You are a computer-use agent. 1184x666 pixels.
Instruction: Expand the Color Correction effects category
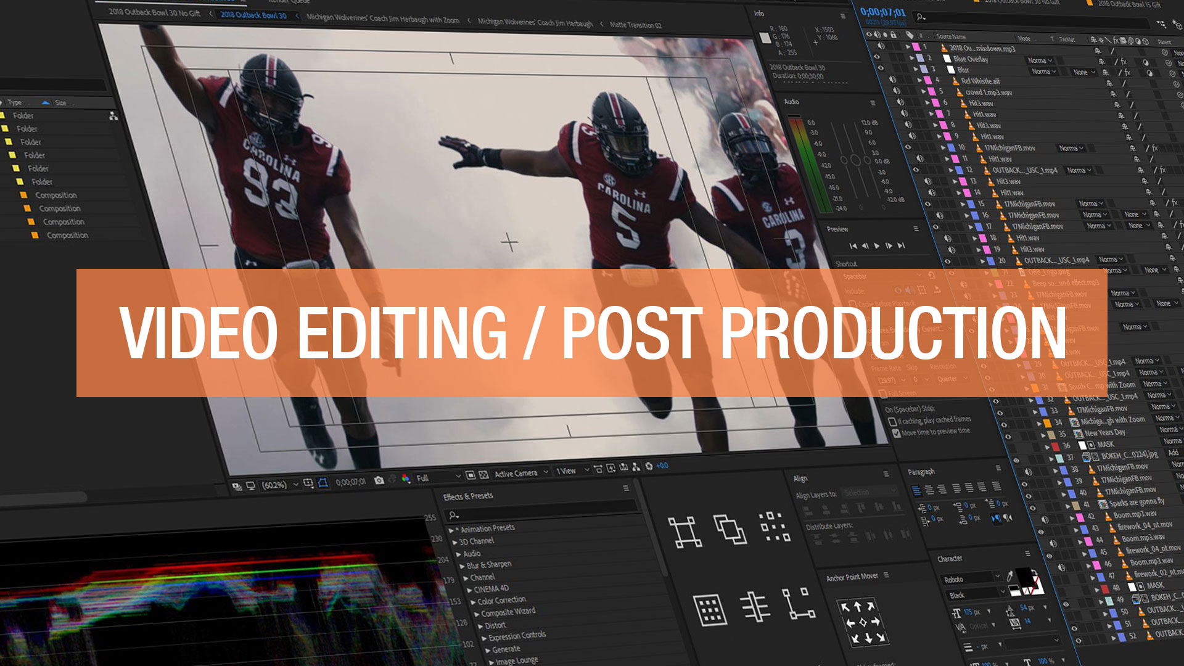point(474,602)
